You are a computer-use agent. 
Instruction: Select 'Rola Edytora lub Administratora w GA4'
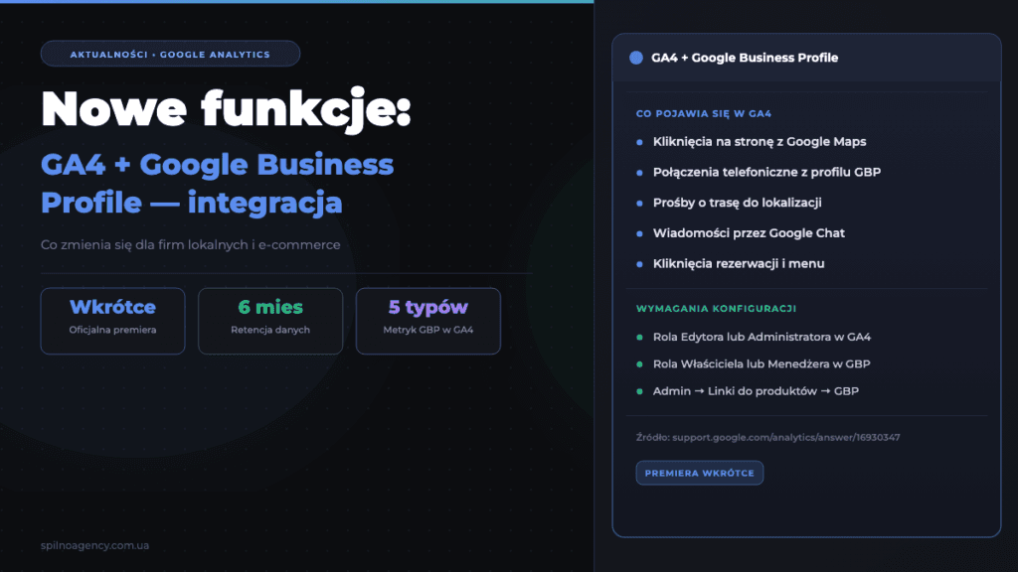[x=762, y=337]
